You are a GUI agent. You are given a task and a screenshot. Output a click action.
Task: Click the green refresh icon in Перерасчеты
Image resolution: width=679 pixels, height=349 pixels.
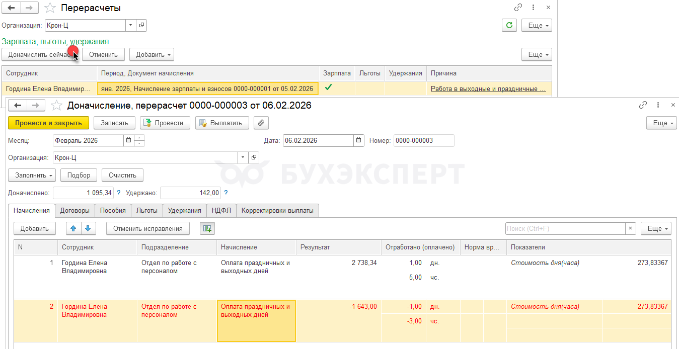(x=509, y=25)
